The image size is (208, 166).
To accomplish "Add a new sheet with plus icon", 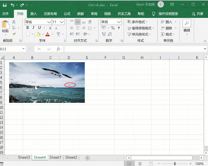I will tap(87, 158).
